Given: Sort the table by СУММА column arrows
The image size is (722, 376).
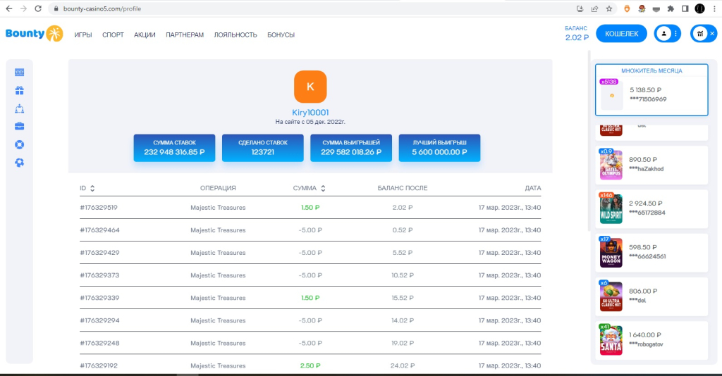Looking at the screenshot, I should pos(323,188).
